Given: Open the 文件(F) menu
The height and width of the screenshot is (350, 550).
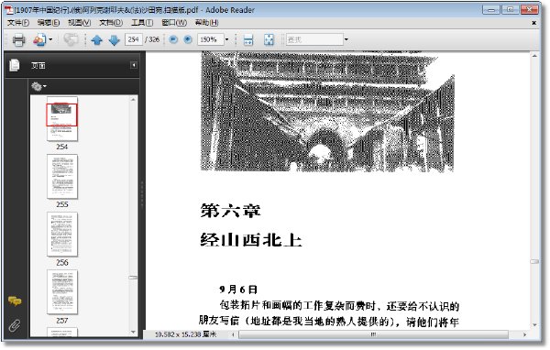Looking at the screenshot, I should [18, 23].
